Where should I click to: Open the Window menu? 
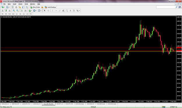coord(33,4)
